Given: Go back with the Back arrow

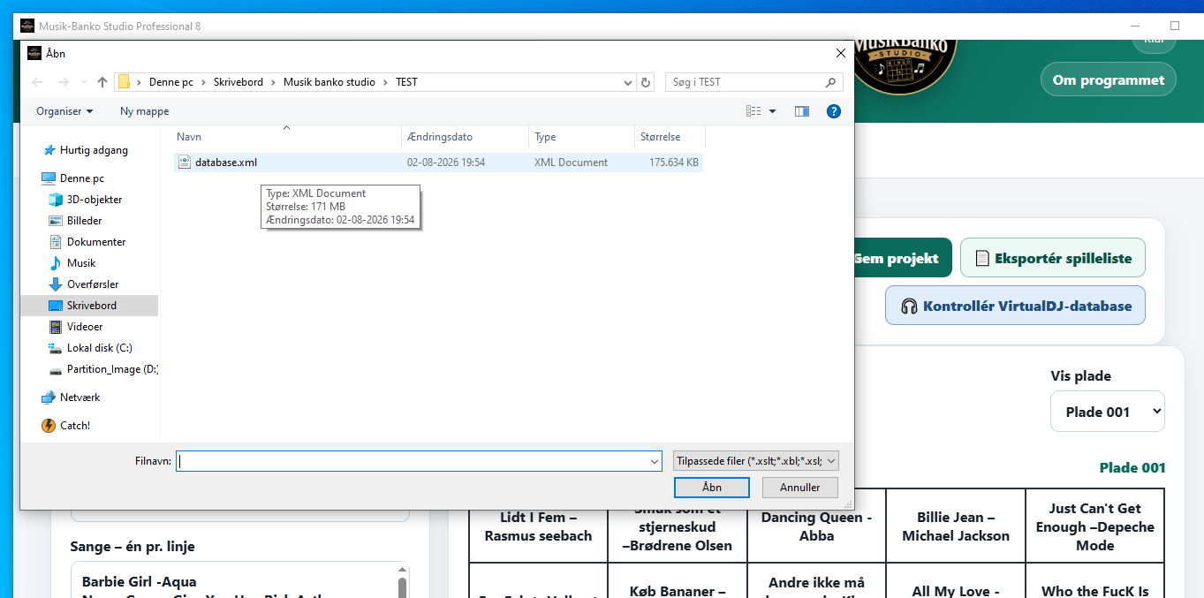Looking at the screenshot, I should point(37,82).
